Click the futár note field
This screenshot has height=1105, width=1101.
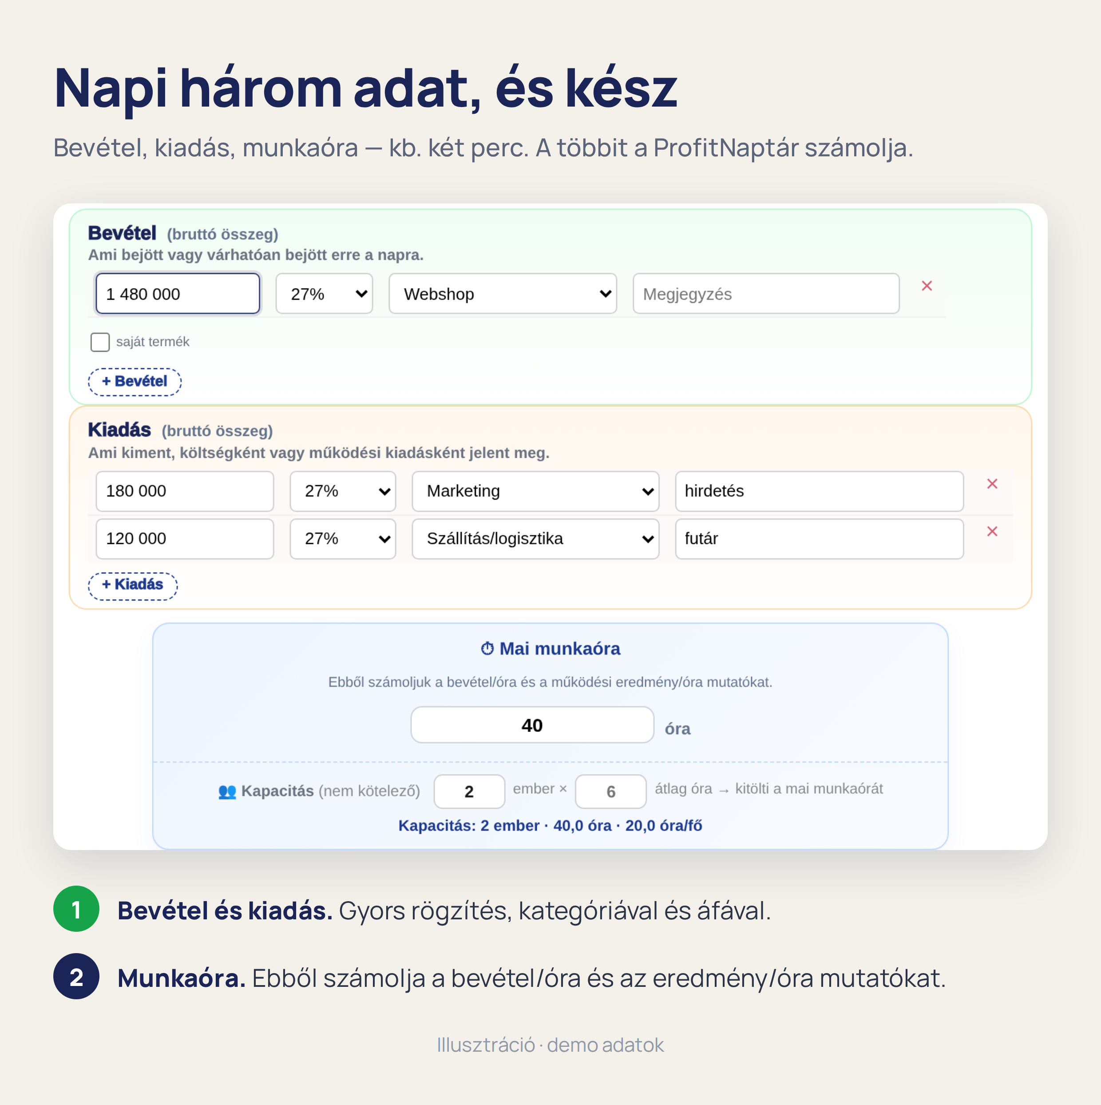point(819,539)
